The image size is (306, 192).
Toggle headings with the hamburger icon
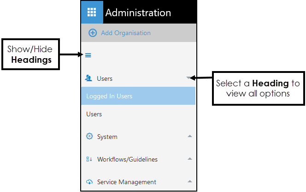pos(88,55)
